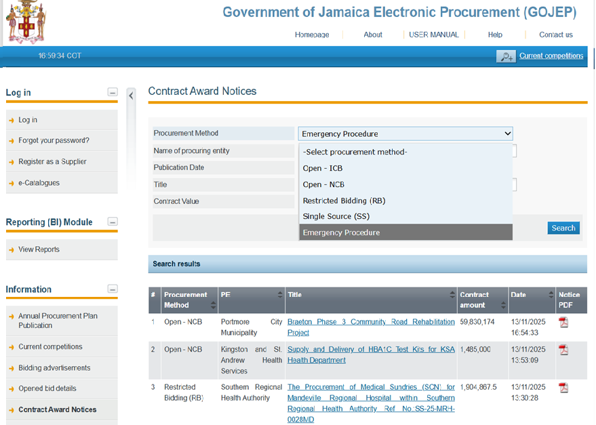Viewport: 596px width, 425px height.
Task: Click the 'Search results' heading bar
Action: point(367,264)
